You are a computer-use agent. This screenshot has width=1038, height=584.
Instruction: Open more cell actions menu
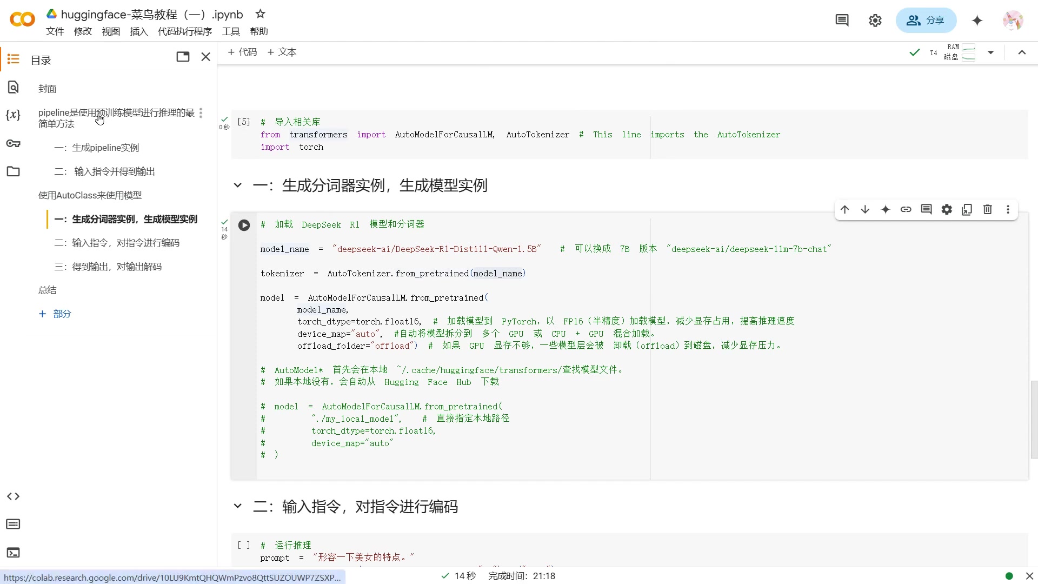(x=1008, y=209)
